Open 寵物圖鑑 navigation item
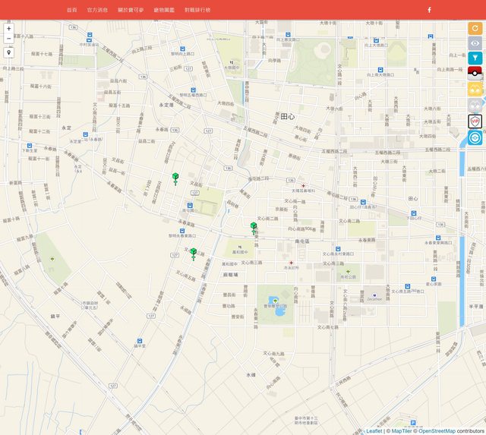 [x=163, y=10]
